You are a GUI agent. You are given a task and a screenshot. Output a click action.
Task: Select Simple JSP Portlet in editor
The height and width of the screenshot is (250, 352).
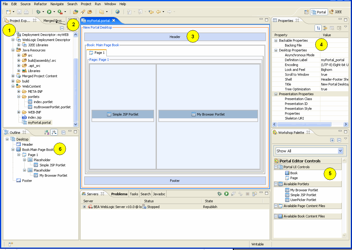(x=123, y=114)
